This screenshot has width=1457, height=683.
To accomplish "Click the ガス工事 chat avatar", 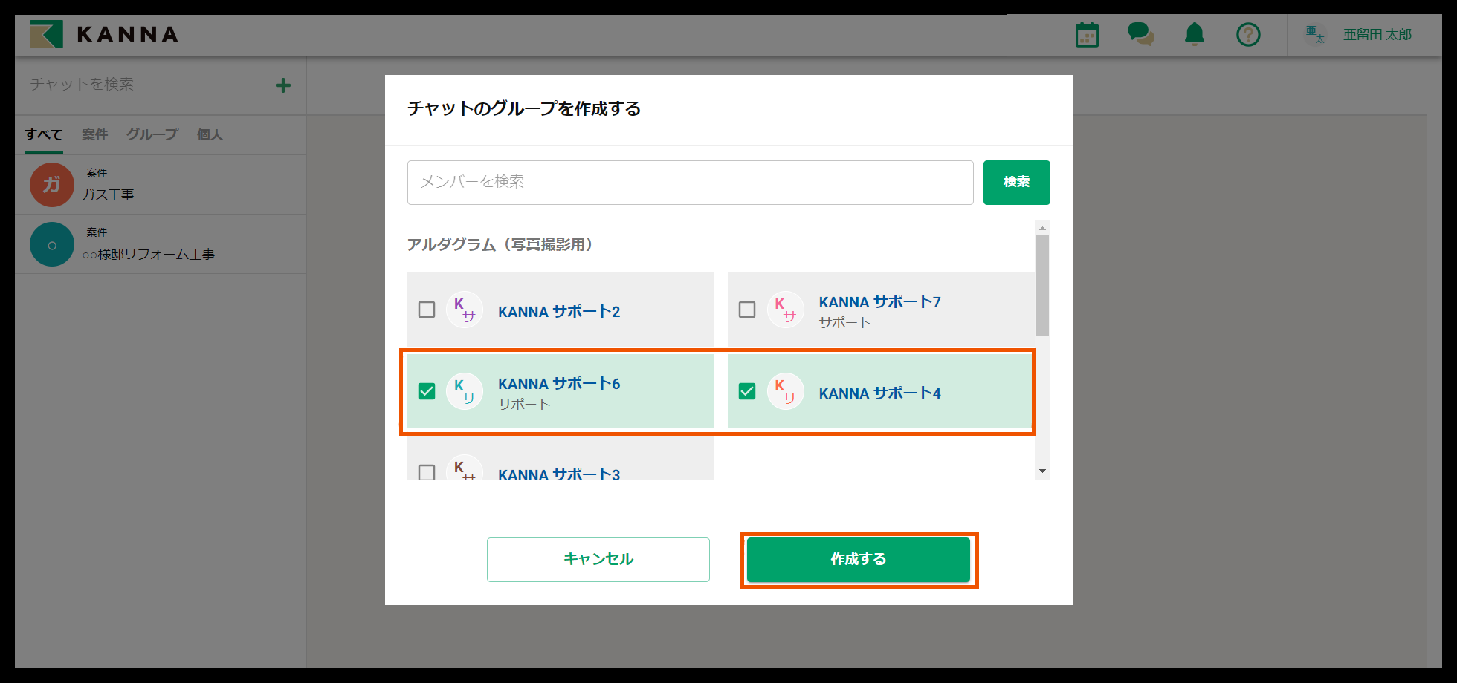I will 52,185.
